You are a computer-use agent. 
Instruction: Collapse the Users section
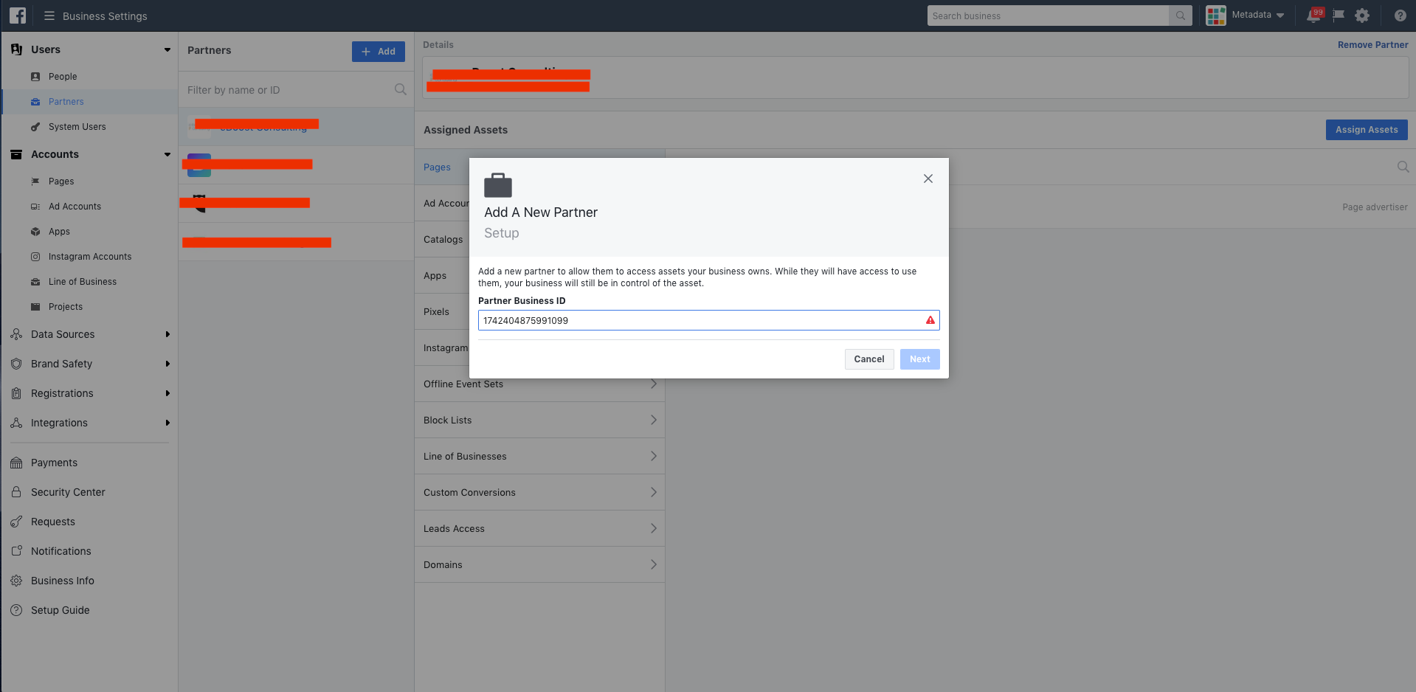(x=167, y=49)
